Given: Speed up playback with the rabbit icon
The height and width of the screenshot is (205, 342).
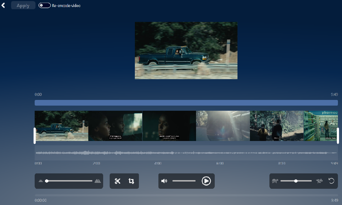Looking at the screenshot, I should click(319, 181).
